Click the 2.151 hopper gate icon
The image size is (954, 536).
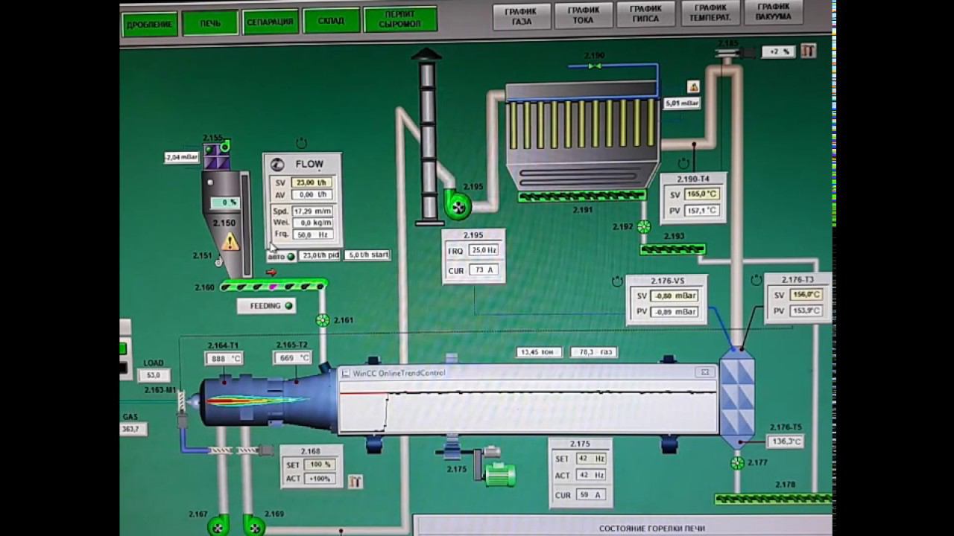point(218,261)
